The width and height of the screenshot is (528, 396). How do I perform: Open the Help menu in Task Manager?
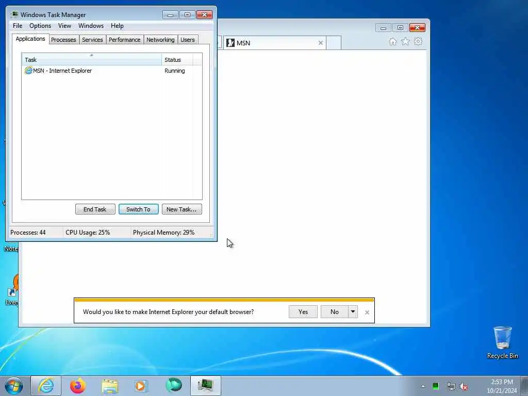pyautogui.click(x=117, y=26)
